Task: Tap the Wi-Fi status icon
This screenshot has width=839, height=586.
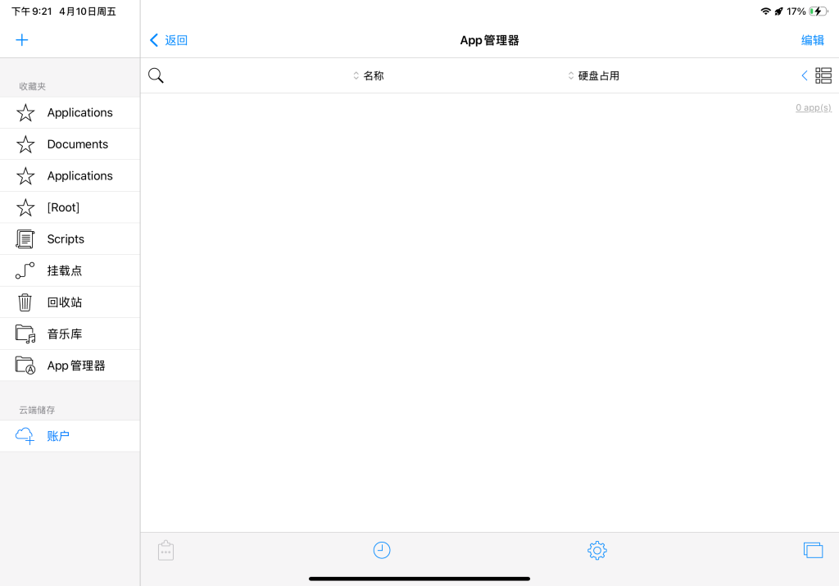Action: point(766,11)
